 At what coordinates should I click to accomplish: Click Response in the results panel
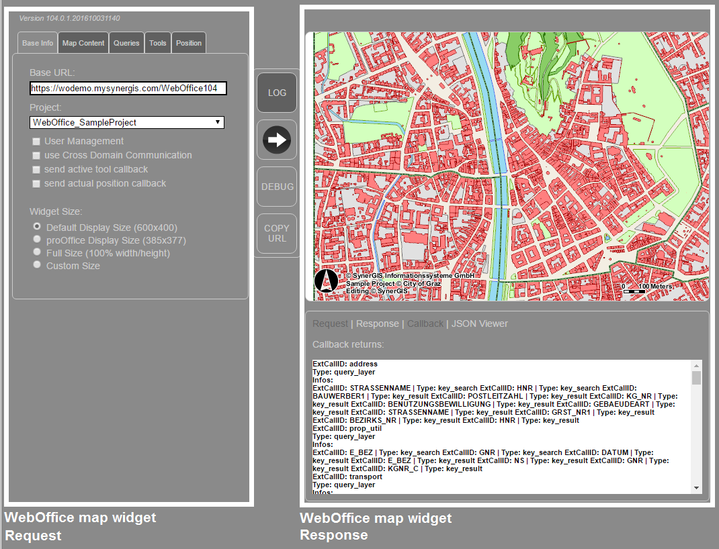[377, 323]
